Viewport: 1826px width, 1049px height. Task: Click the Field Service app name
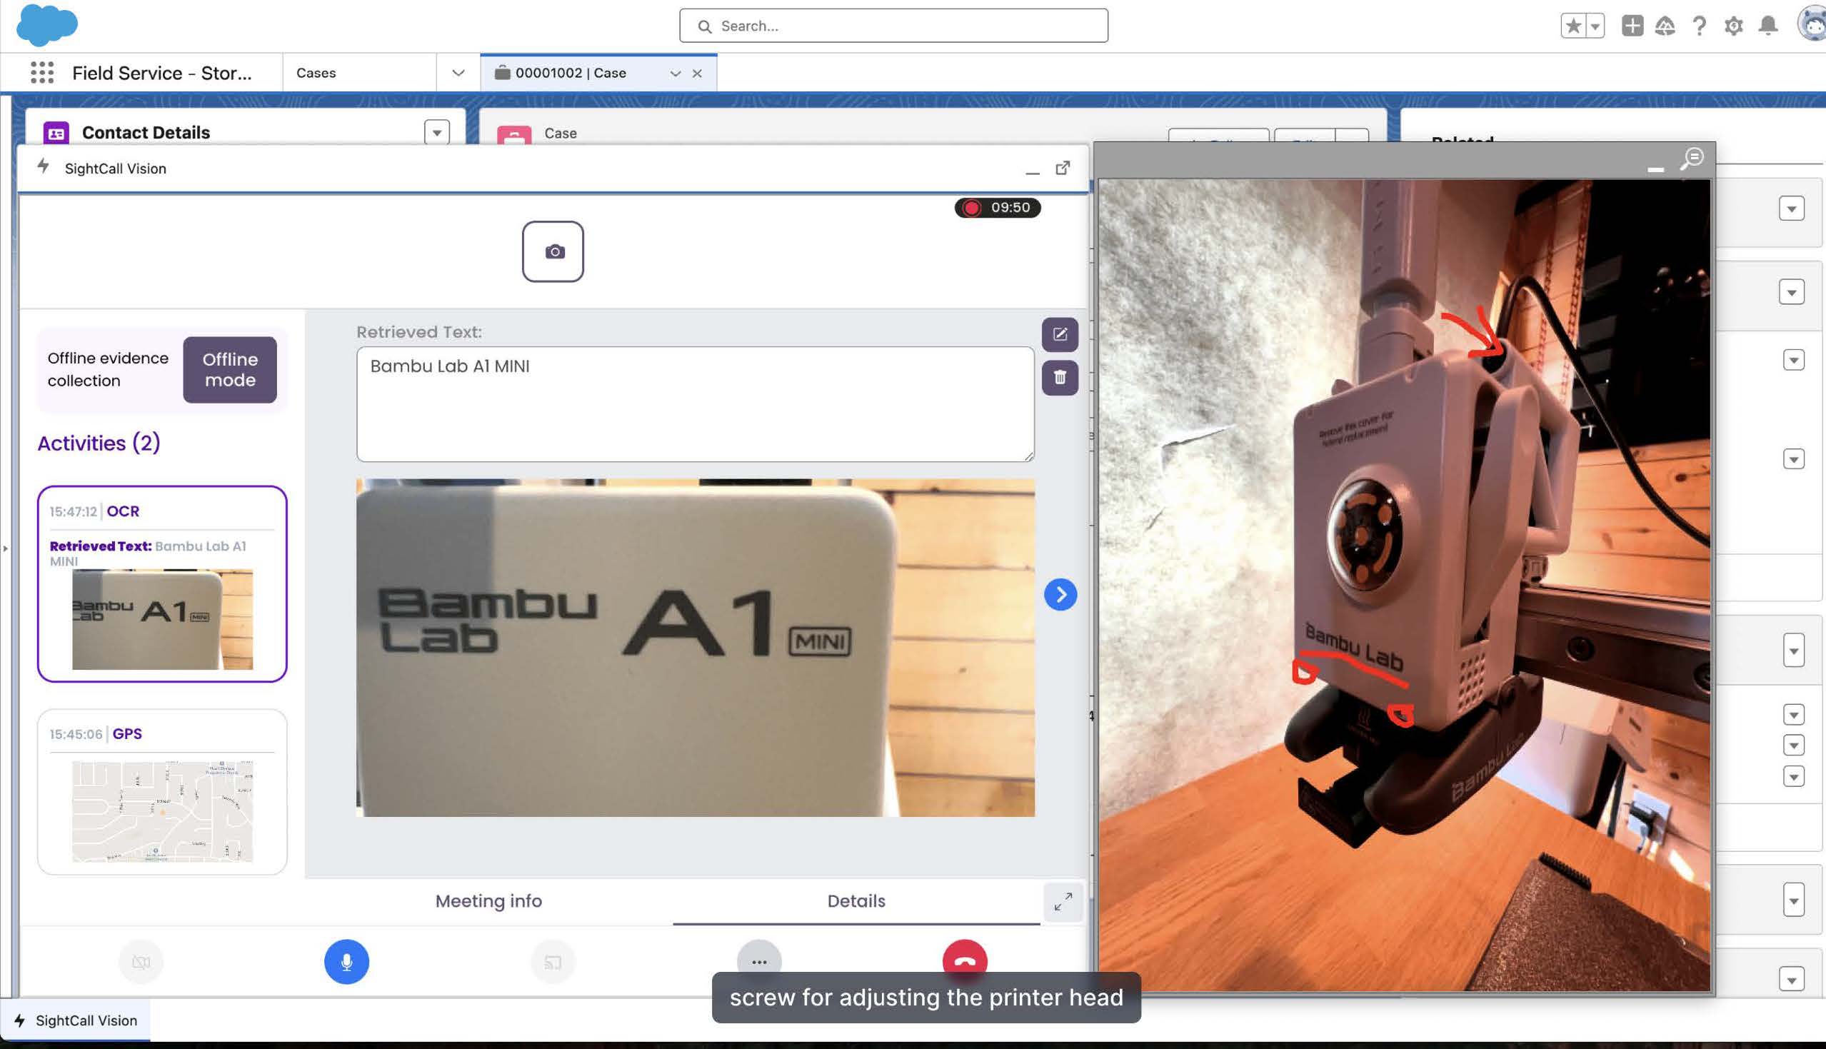162,73
